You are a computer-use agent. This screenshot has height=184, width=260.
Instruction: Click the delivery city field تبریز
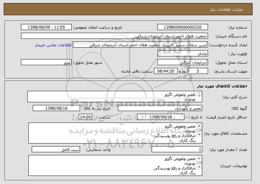(46, 62)
